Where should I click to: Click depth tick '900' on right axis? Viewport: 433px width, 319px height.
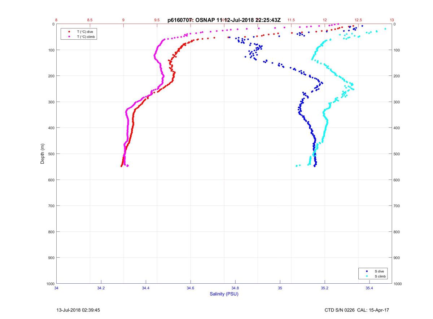point(397,258)
